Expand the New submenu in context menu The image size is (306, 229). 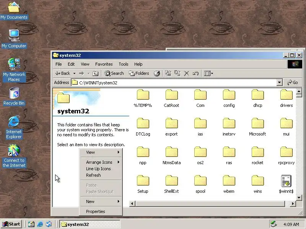(x=101, y=202)
